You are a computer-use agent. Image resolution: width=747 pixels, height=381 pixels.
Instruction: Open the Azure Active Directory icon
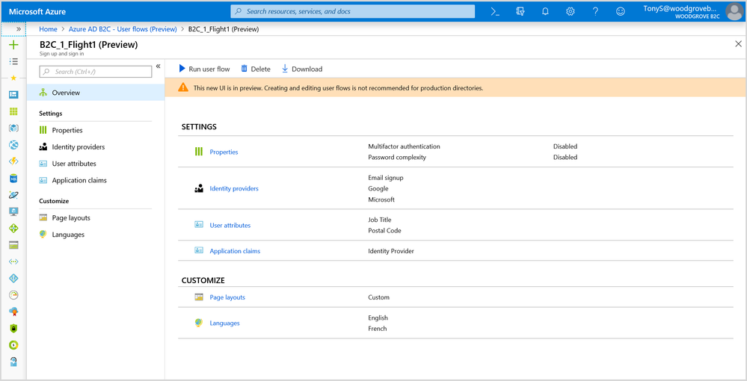click(13, 278)
